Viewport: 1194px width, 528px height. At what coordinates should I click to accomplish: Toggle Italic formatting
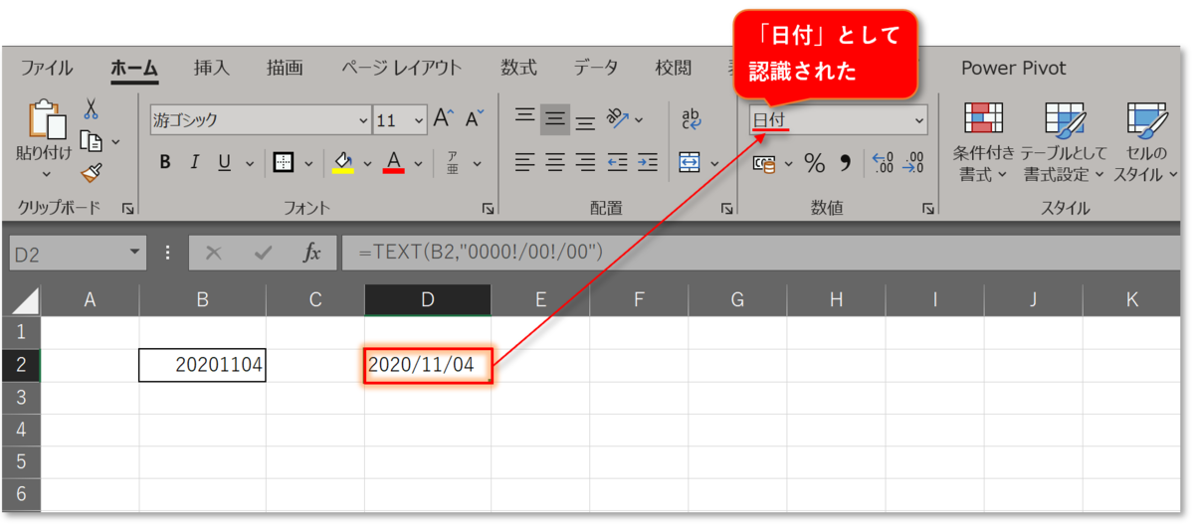click(x=195, y=162)
